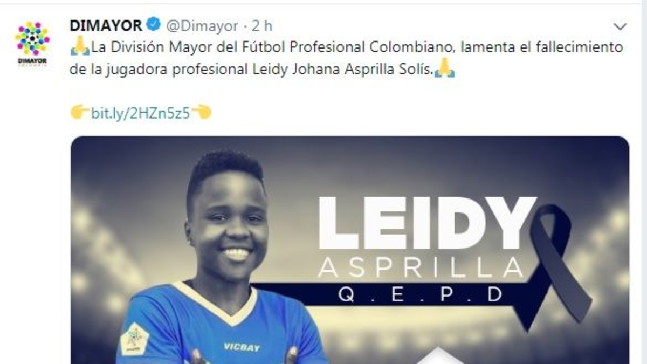Image resolution: width=647 pixels, height=364 pixels.
Task: Click the praying hands emoji starting the tweet
Action: [x=80, y=47]
